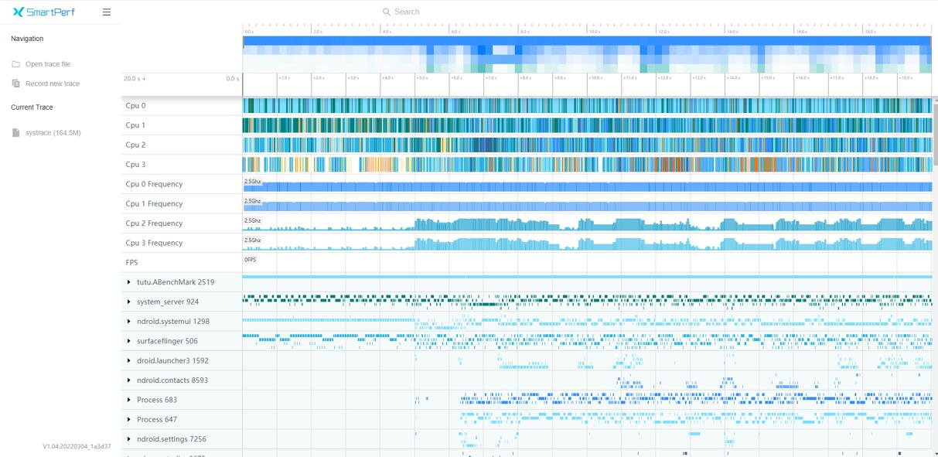The image size is (938, 457).
Task: Click the Cpu 2 Frequency graph track
Action: 588,223
